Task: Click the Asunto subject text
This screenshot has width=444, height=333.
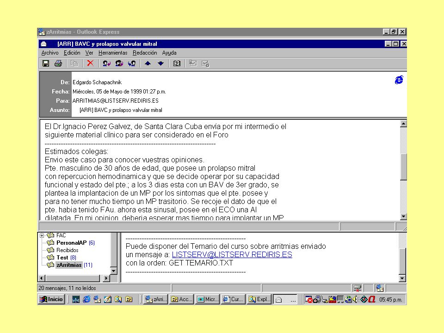Action: tap(121, 110)
